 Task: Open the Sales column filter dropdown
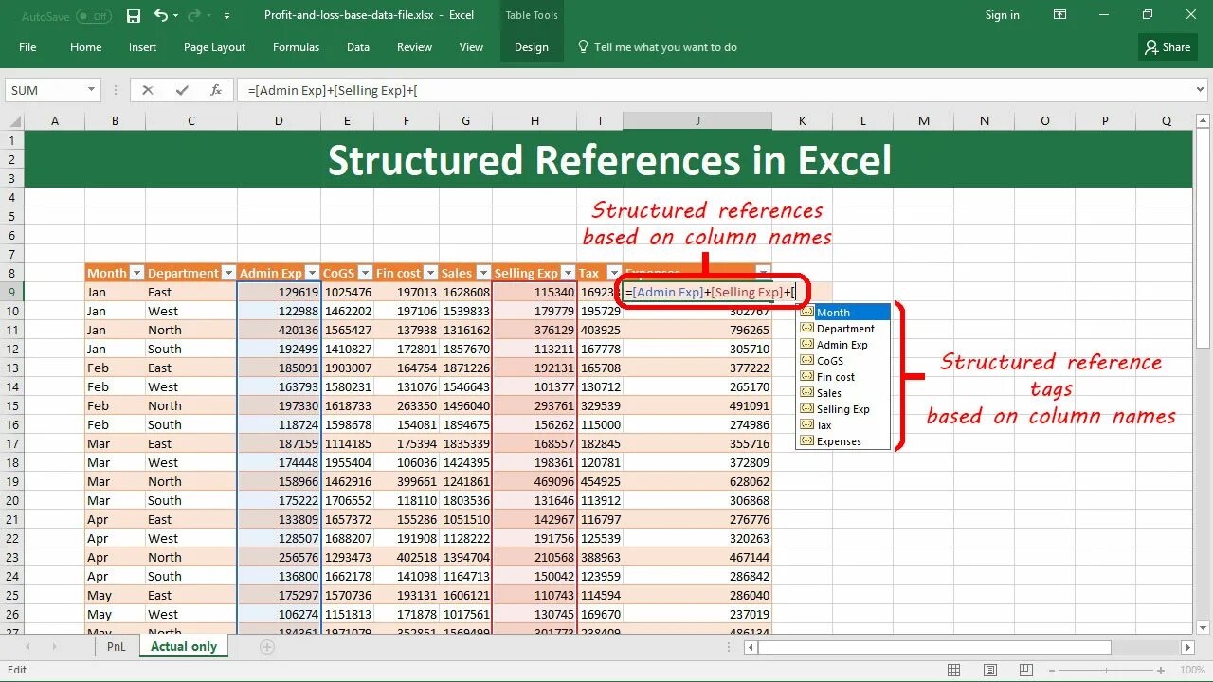tap(483, 273)
